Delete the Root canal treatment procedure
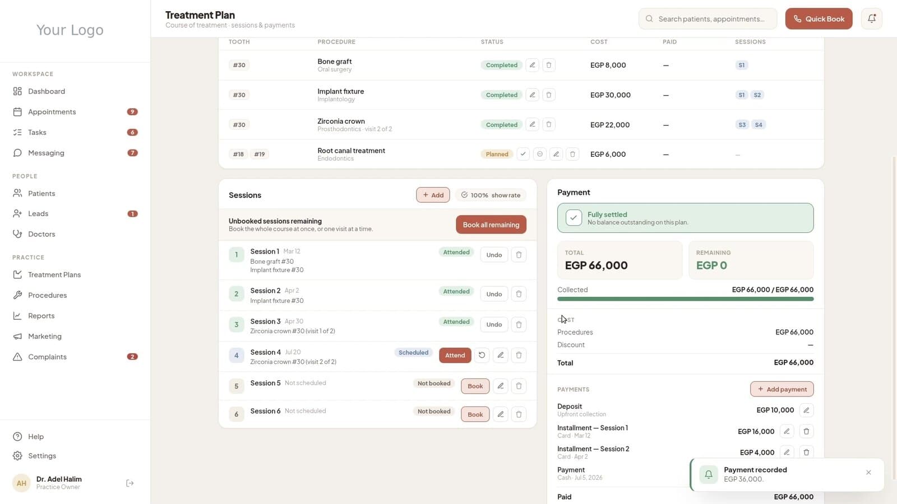Screen dimensions: 897x504 pos(572,154)
